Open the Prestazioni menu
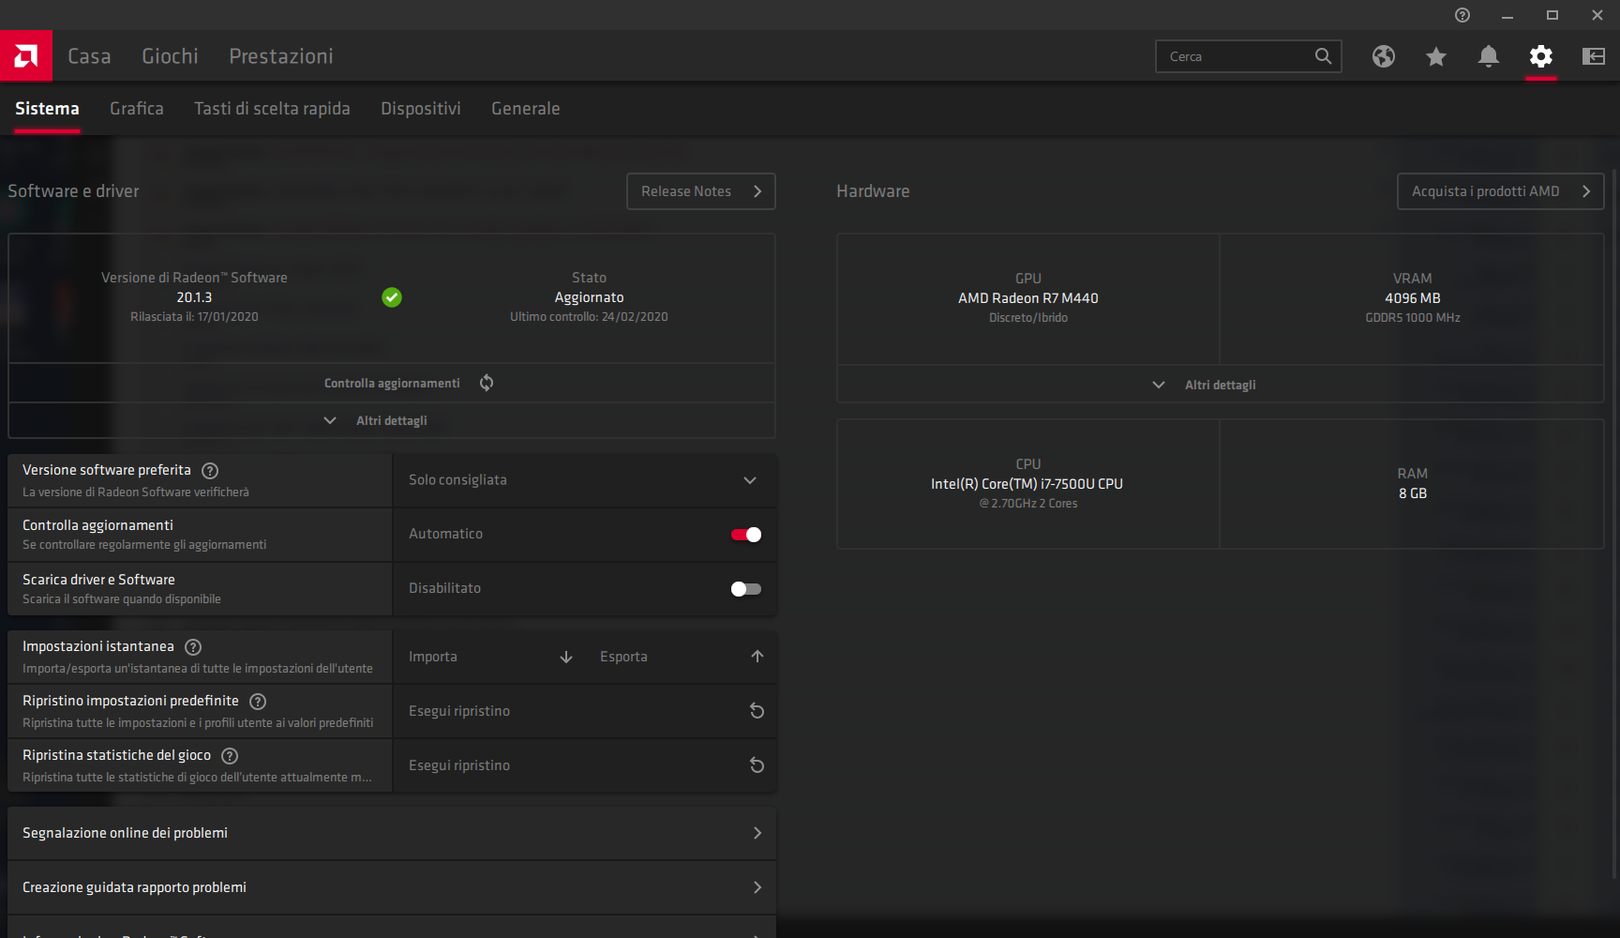1620x938 pixels. [x=281, y=56]
